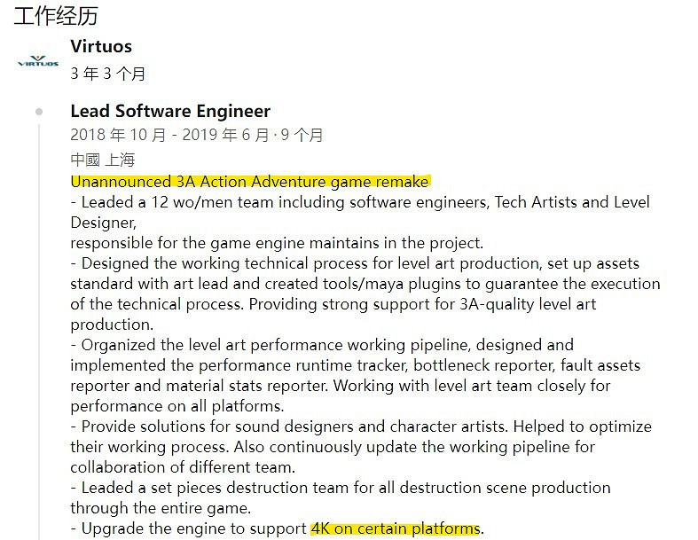Click the 中國 上海 location text
698x540 pixels.
tap(102, 160)
